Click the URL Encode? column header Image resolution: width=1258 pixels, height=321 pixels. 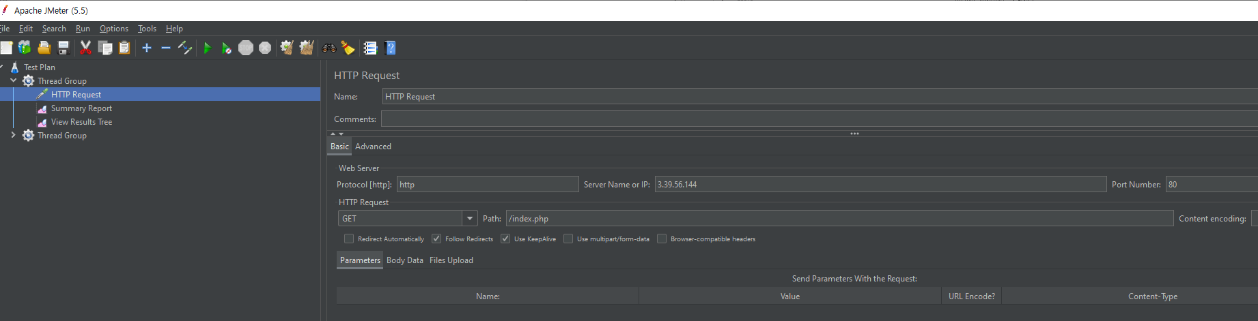pyautogui.click(x=971, y=296)
